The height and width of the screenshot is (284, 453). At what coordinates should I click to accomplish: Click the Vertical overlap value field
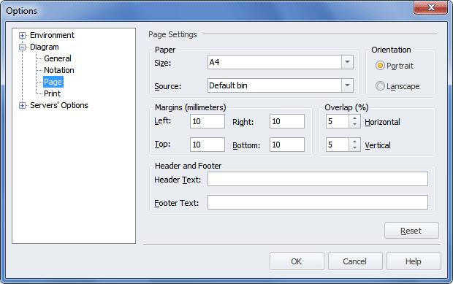(338, 145)
